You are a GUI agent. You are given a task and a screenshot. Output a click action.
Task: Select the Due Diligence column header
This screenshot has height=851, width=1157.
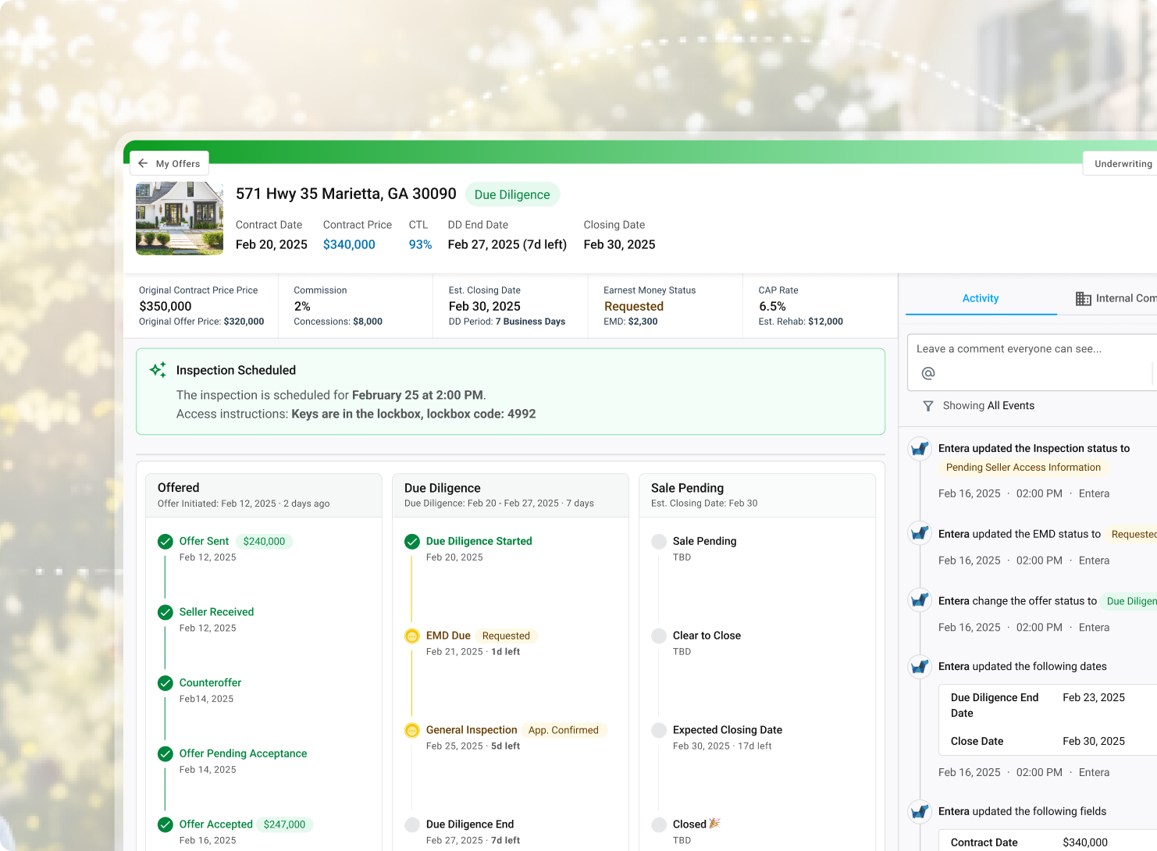(511, 495)
